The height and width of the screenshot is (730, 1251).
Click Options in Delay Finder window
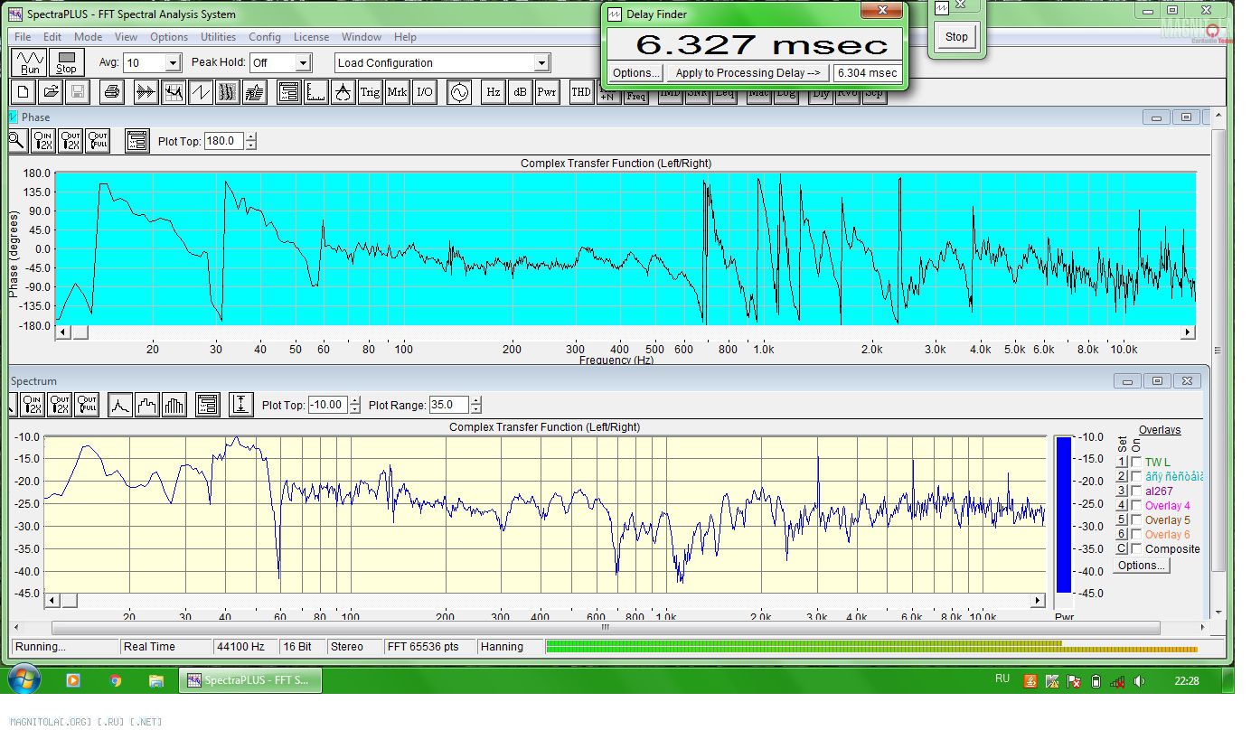[635, 73]
